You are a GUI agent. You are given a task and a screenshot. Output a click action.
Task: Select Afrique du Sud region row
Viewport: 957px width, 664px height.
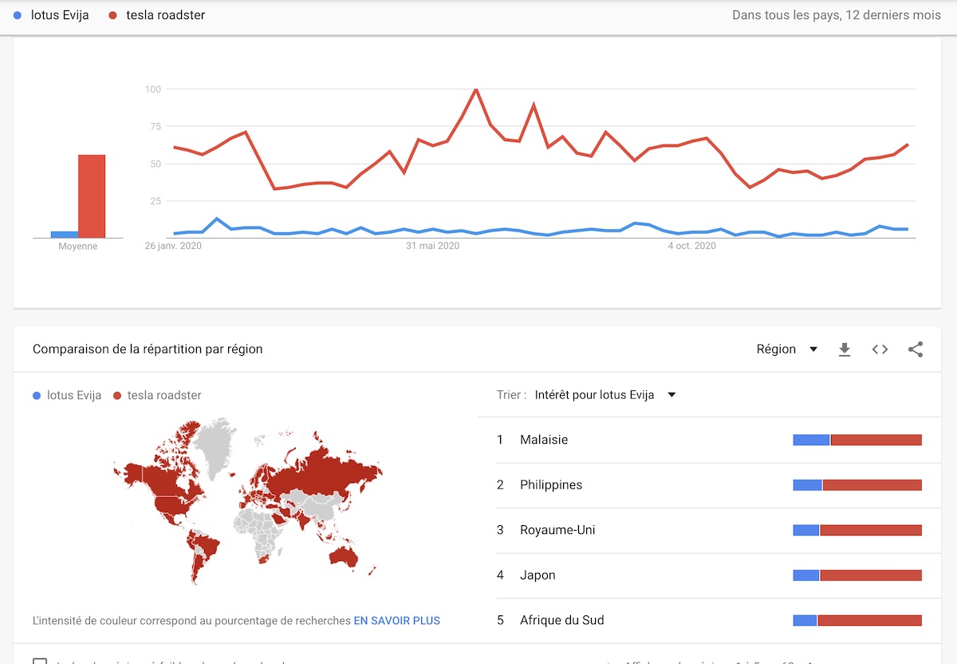[561, 620]
